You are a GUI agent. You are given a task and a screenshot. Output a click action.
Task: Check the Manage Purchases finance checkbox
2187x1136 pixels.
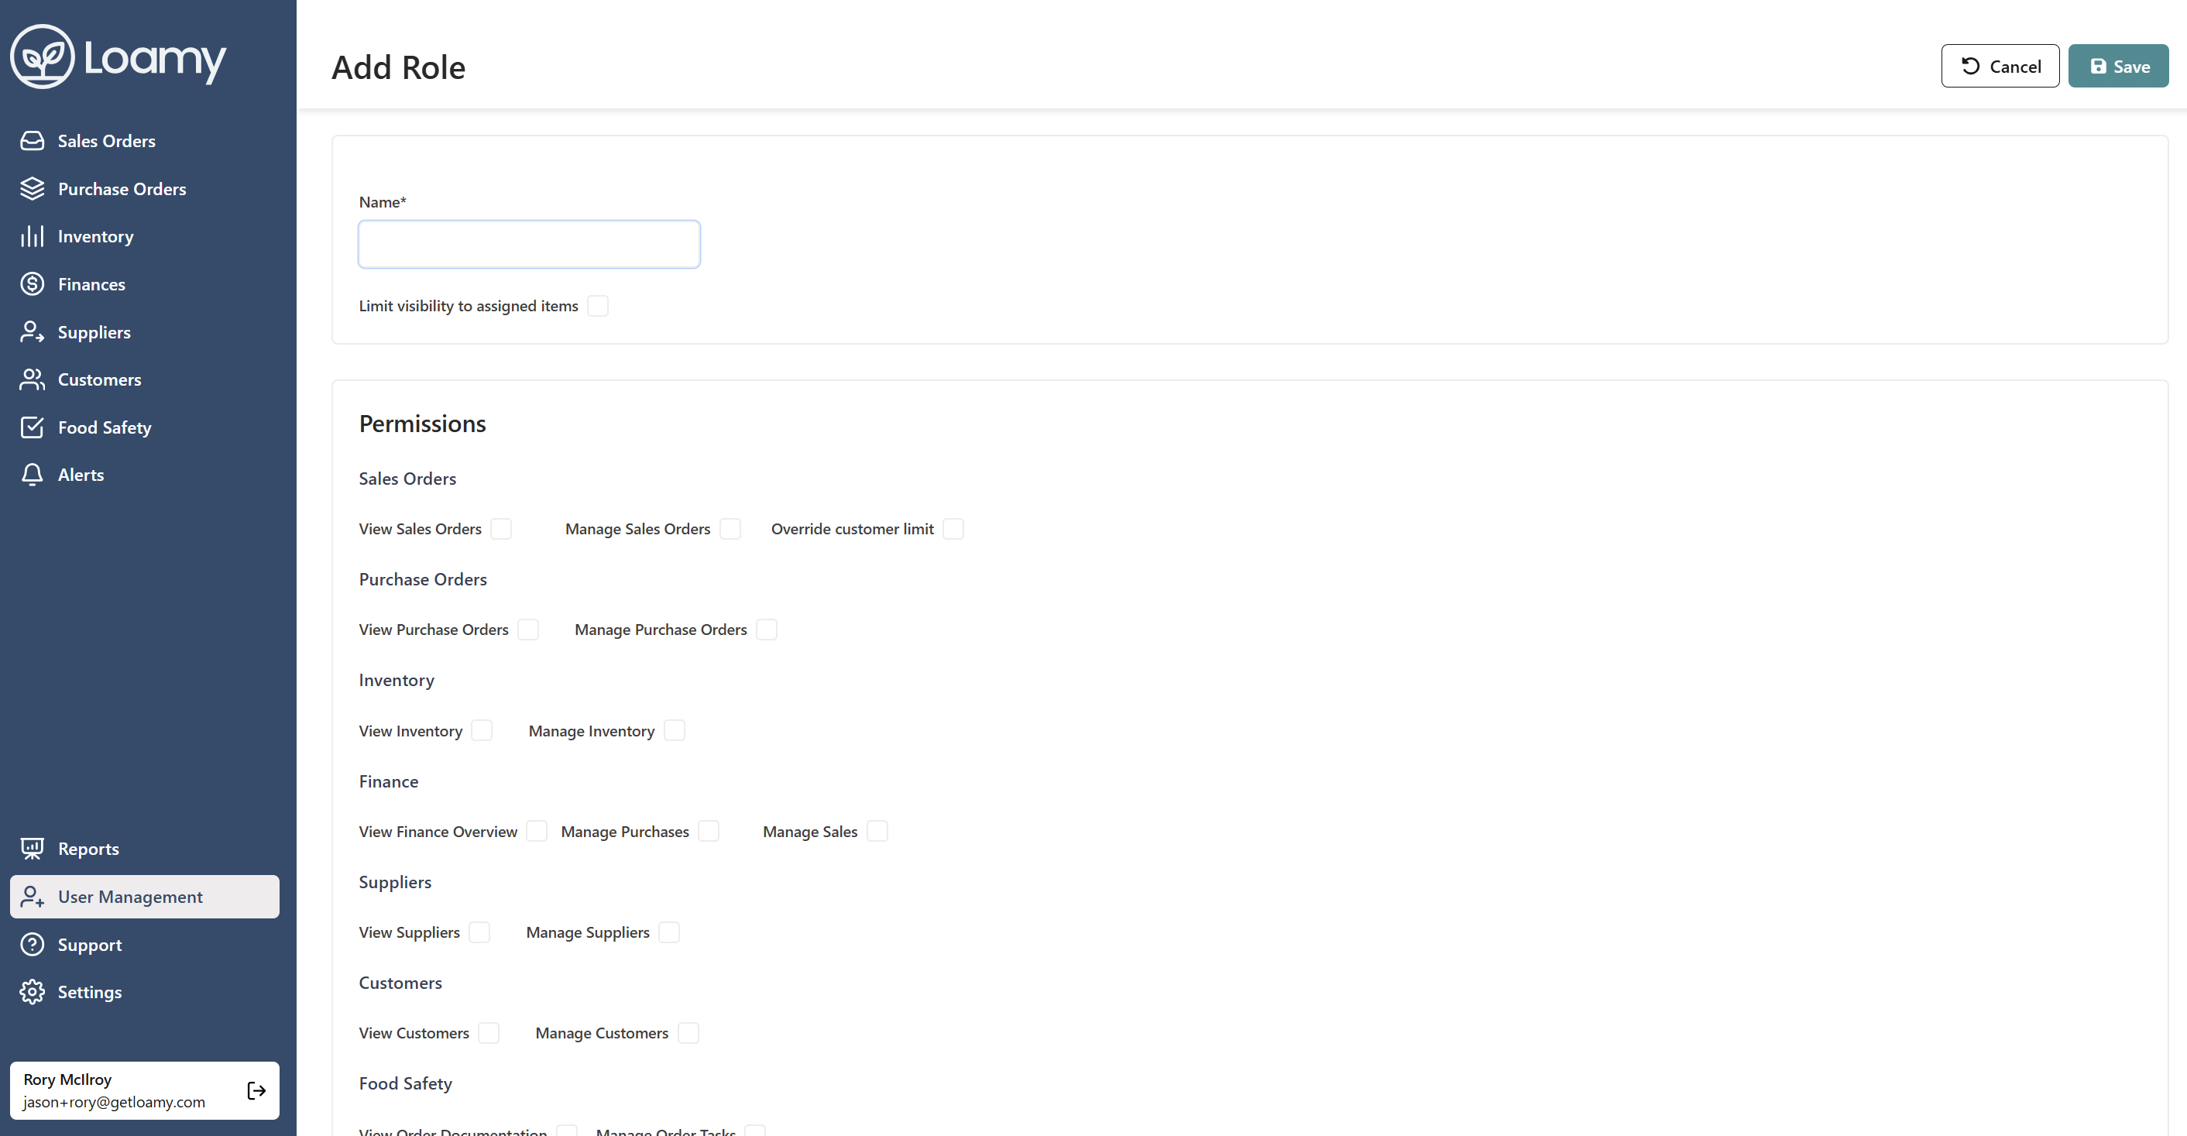tap(709, 831)
